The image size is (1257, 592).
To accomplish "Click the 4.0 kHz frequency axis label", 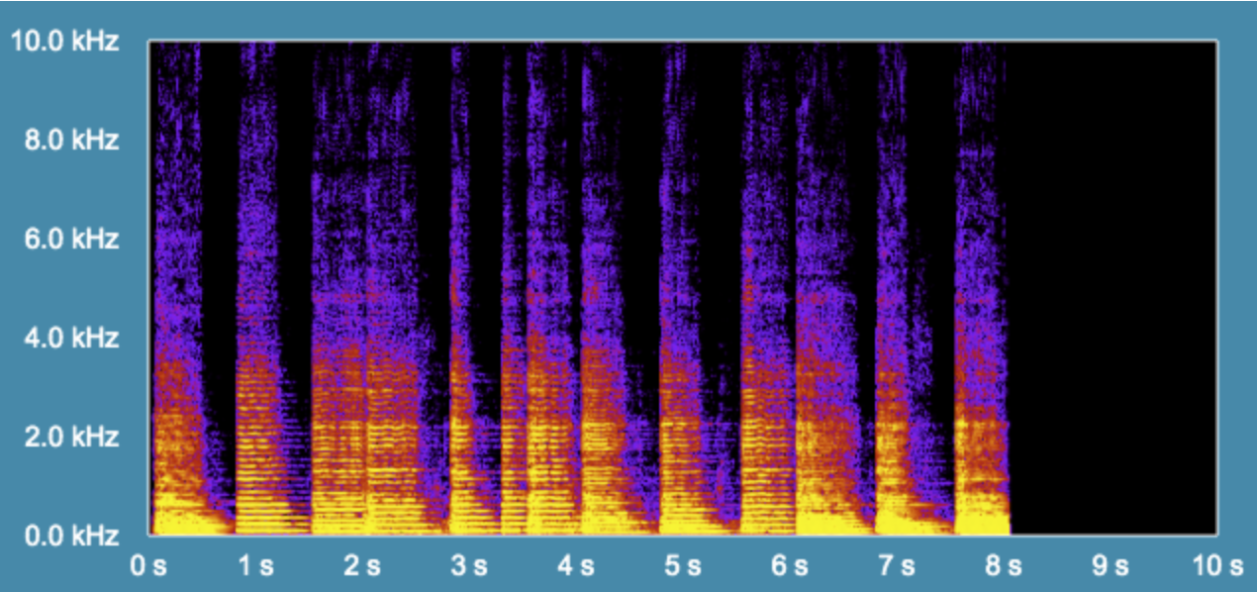I will [71, 338].
